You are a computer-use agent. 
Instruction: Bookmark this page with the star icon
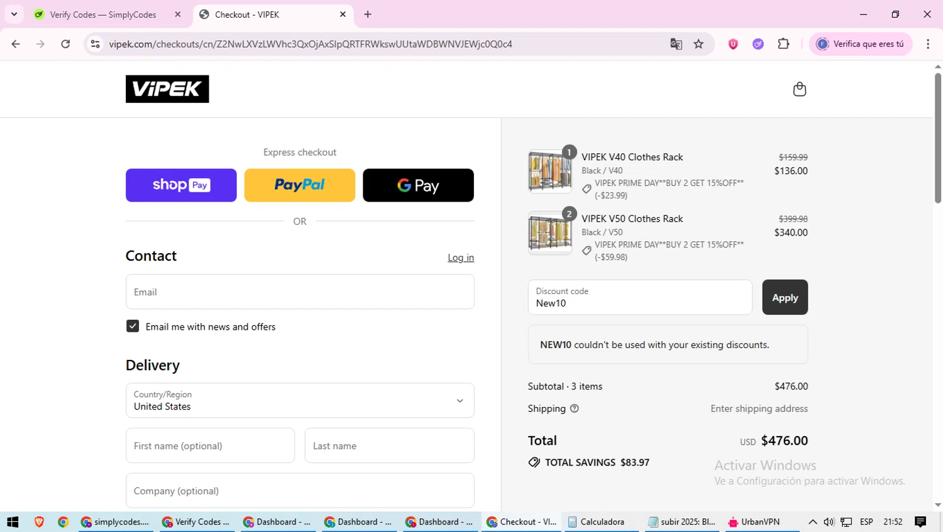pyautogui.click(x=698, y=44)
